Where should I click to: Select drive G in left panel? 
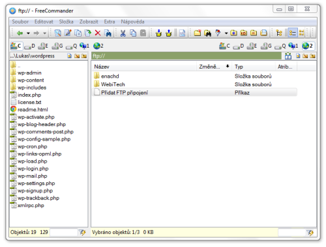pyautogui.click(x=57, y=46)
